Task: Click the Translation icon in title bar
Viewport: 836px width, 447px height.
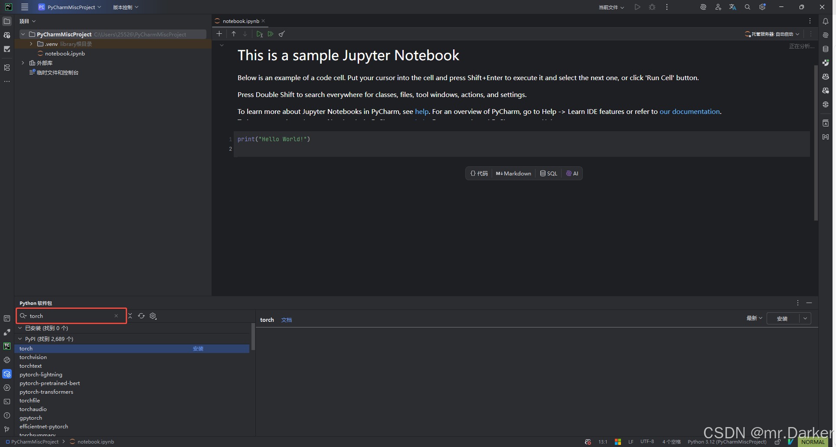Action: tap(733, 7)
